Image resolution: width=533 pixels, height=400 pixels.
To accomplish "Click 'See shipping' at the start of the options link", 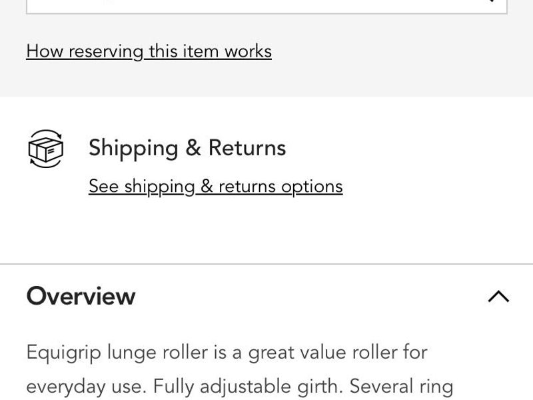I will pyautogui.click(x=141, y=186).
